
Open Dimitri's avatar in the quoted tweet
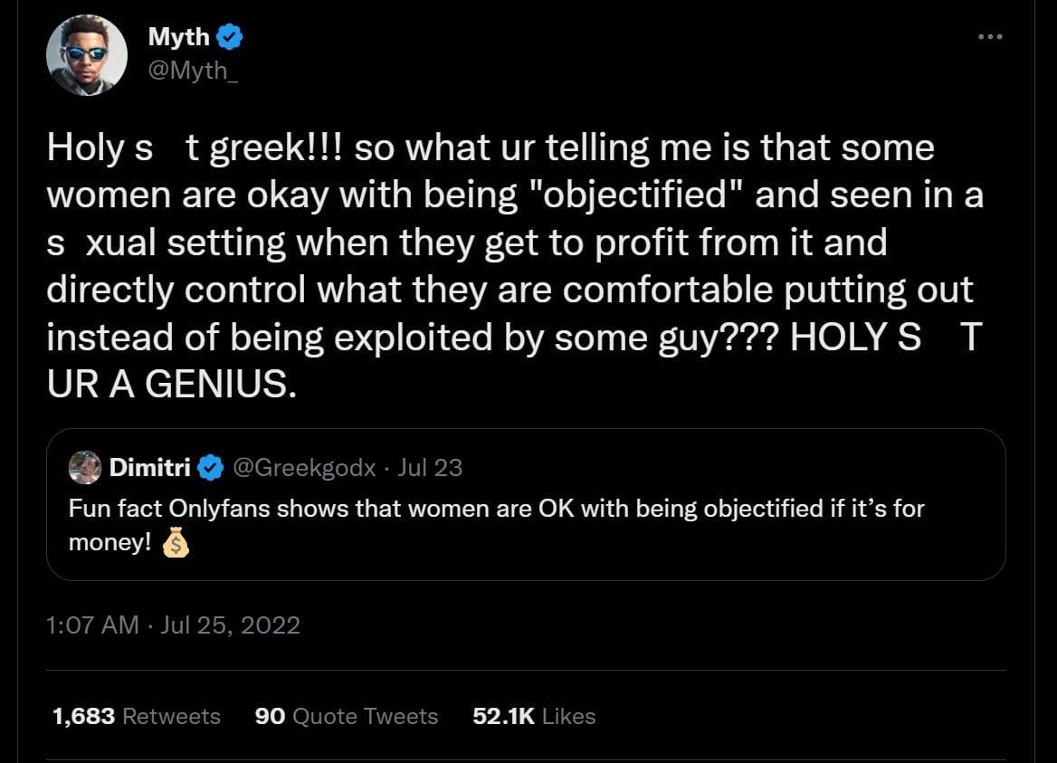85,467
